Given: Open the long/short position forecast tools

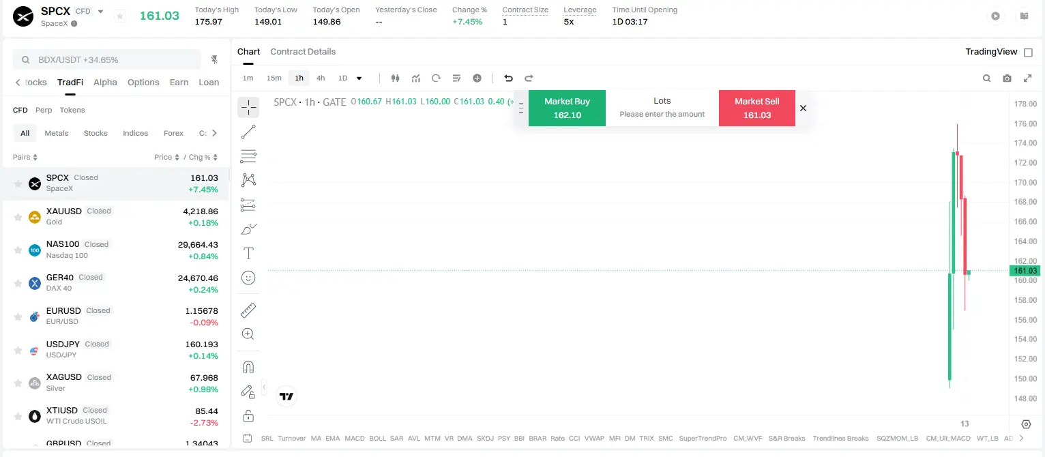Looking at the screenshot, I should 248,205.
